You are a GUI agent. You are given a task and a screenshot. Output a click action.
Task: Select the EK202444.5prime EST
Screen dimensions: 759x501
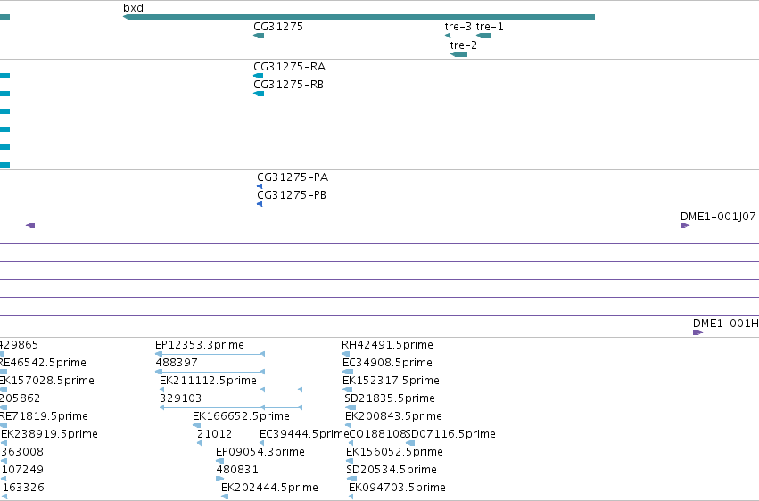click(225, 497)
